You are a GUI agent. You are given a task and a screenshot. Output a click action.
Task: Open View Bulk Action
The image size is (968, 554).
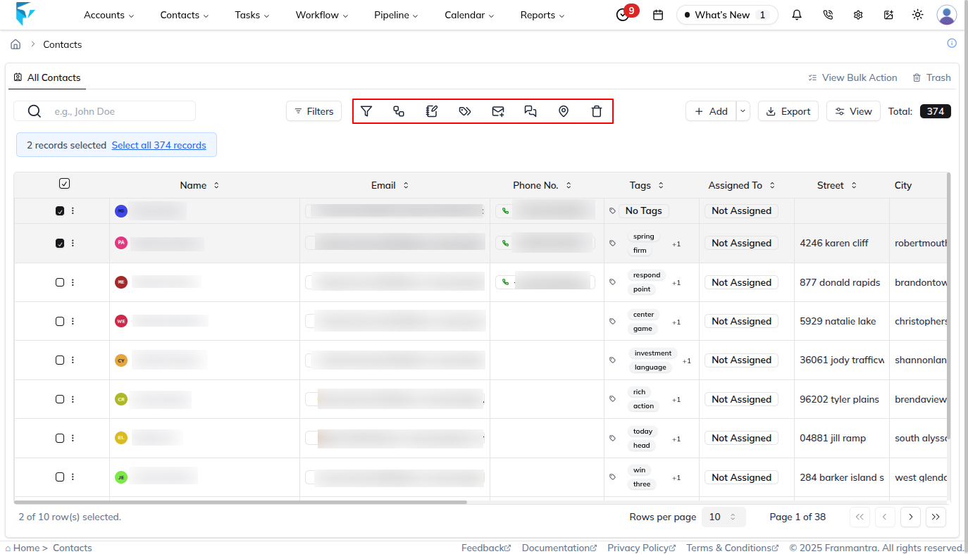pyautogui.click(x=852, y=77)
